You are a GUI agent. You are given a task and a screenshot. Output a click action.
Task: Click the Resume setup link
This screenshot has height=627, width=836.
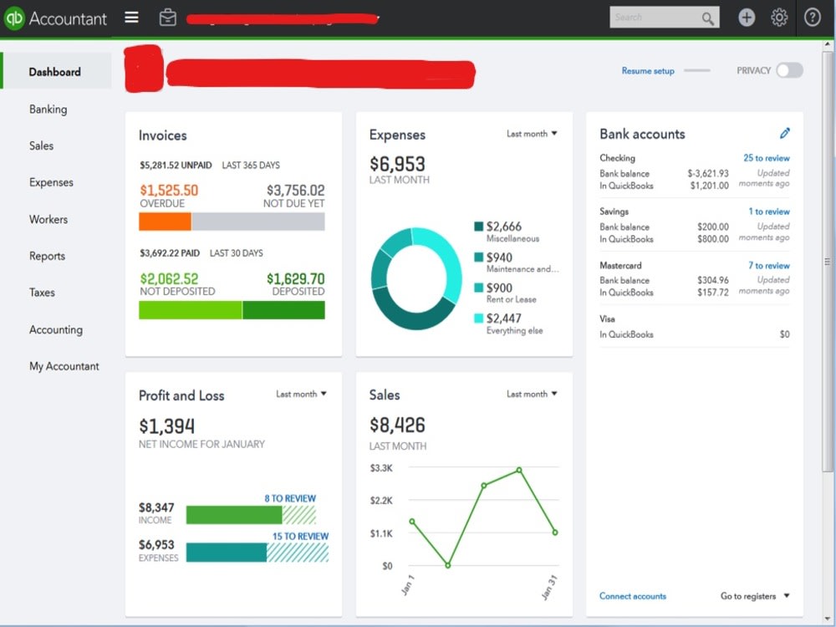tap(648, 71)
